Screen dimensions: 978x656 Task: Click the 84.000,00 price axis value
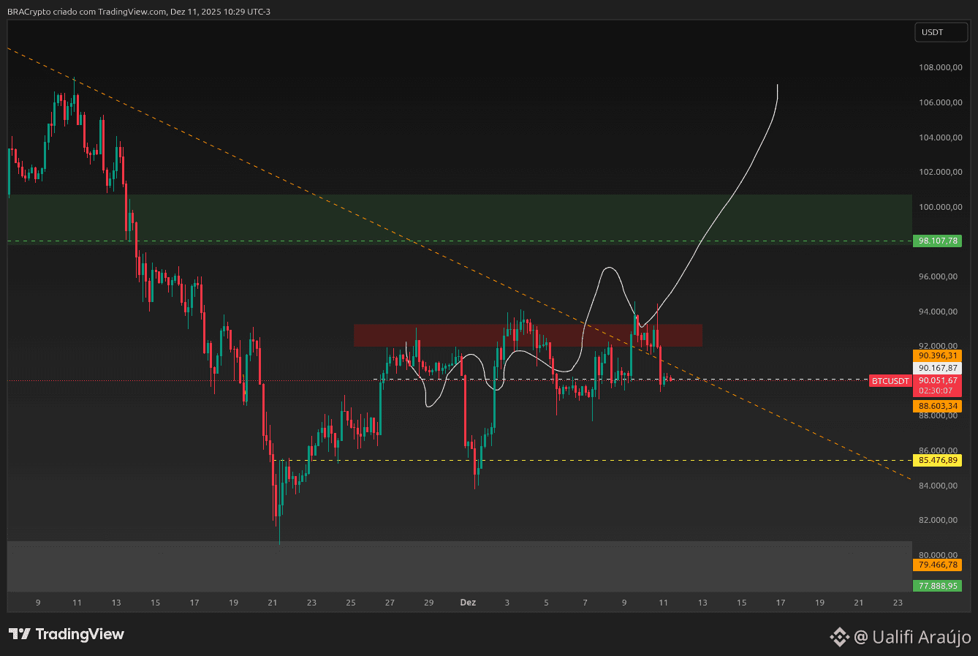point(940,486)
